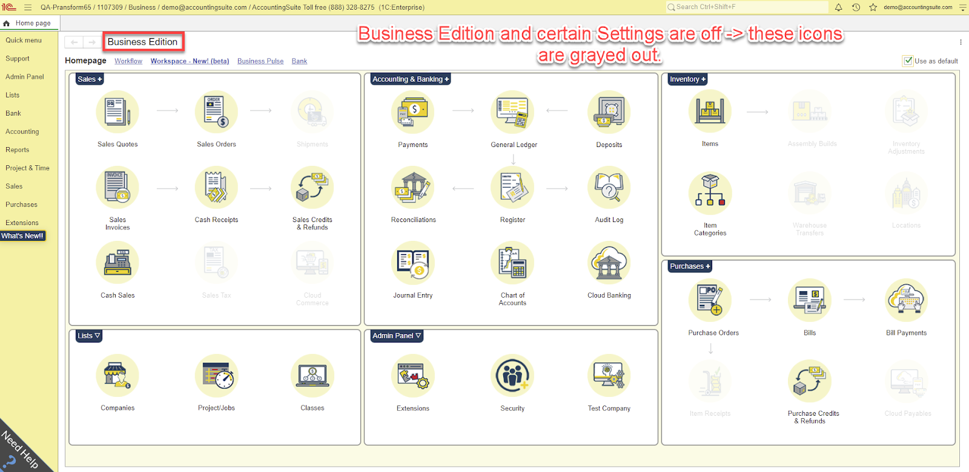
Task: Open the Chart of Accounts icon
Action: click(x=512, y=263)
